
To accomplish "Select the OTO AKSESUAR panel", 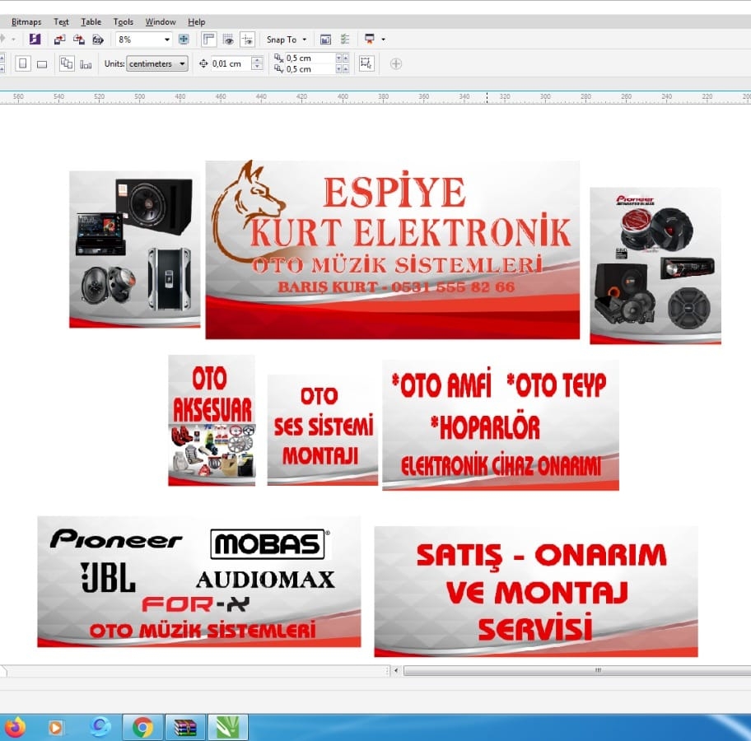I will [211, 420].
